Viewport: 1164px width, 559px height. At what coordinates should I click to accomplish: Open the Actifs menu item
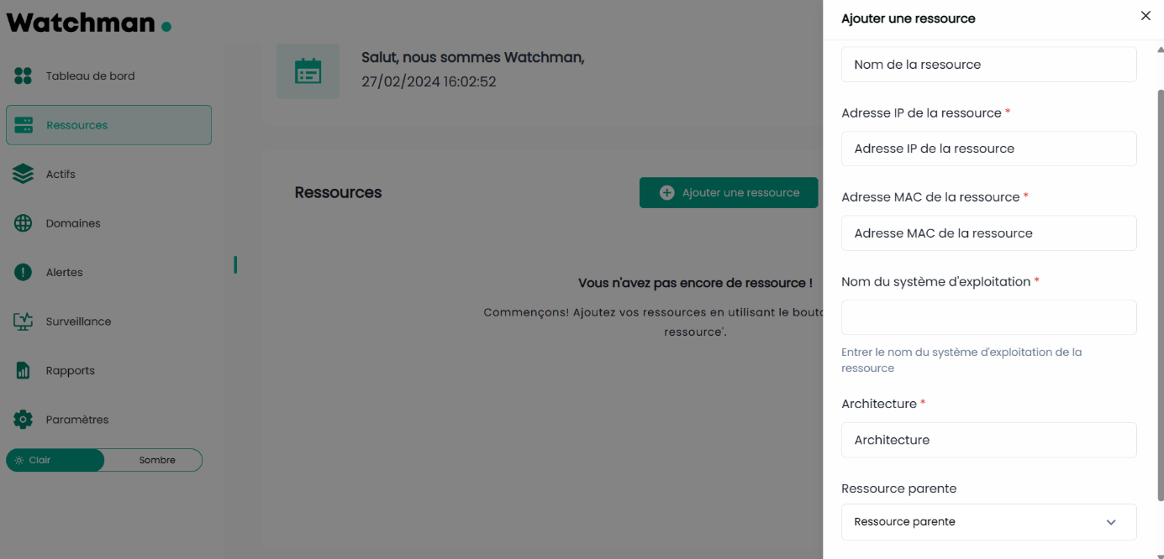tap(108, 174)
